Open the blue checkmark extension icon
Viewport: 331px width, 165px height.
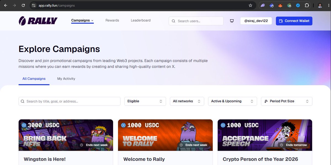(298, 5)
